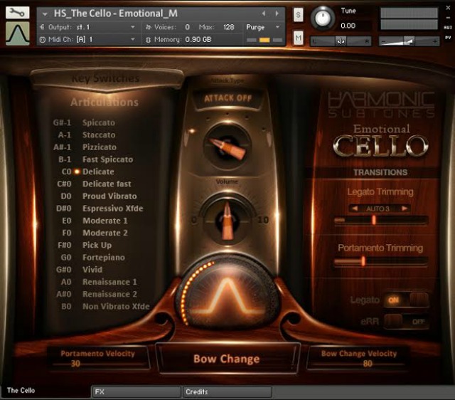
Task: Click the Tune knob
Action: 323,18
